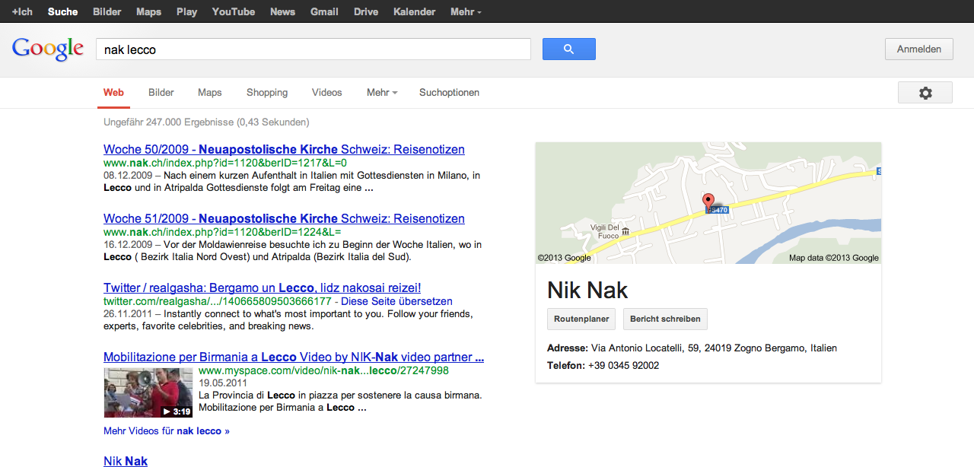The image size is (974, 467).
Task: Switch to the Shopping search tab
Action: (266, 93)
